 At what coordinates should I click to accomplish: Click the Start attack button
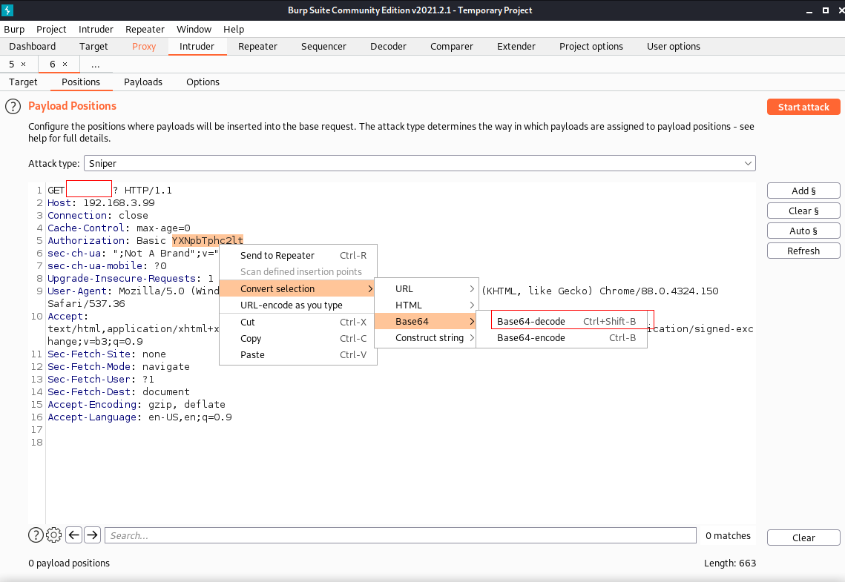(x=803, y=108)
